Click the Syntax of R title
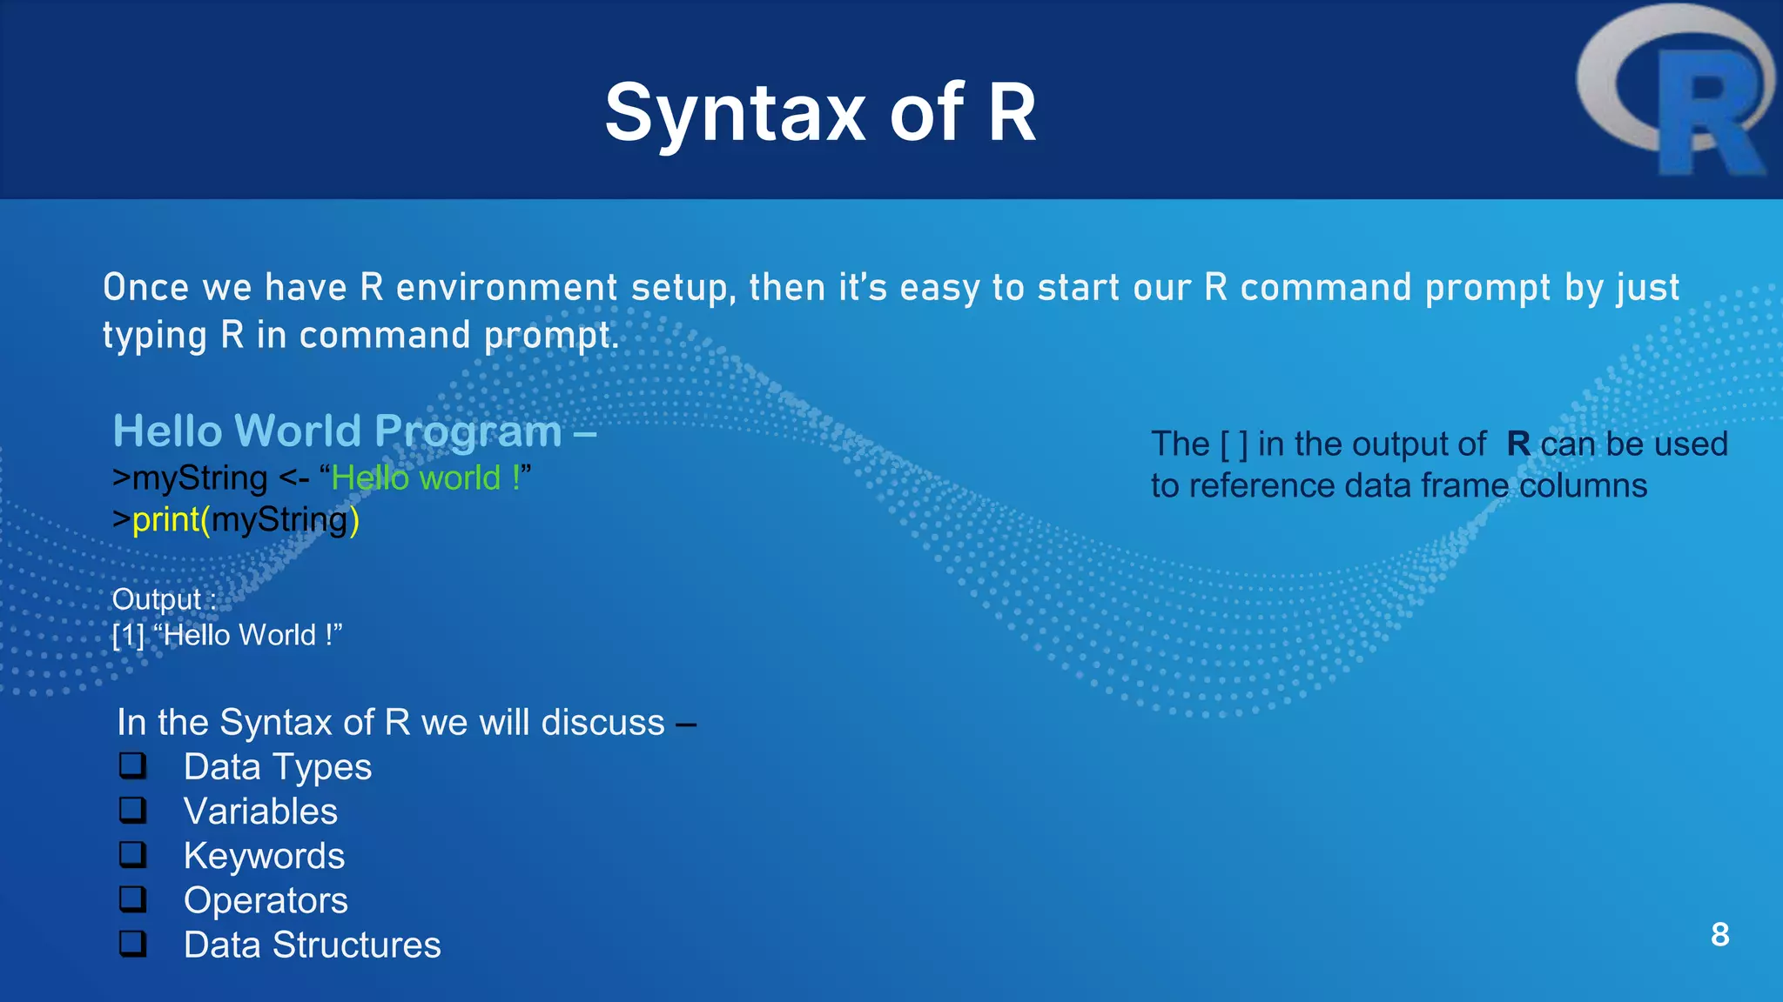The width and height of the screenshot is (1783, 1002). 820,112
